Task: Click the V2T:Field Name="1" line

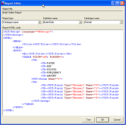Action: pos(80,88)
